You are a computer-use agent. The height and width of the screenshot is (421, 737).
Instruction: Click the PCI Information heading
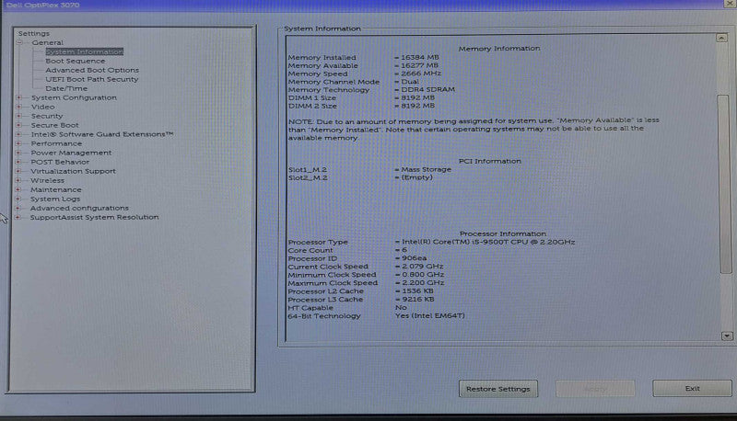tap(490, 161)
